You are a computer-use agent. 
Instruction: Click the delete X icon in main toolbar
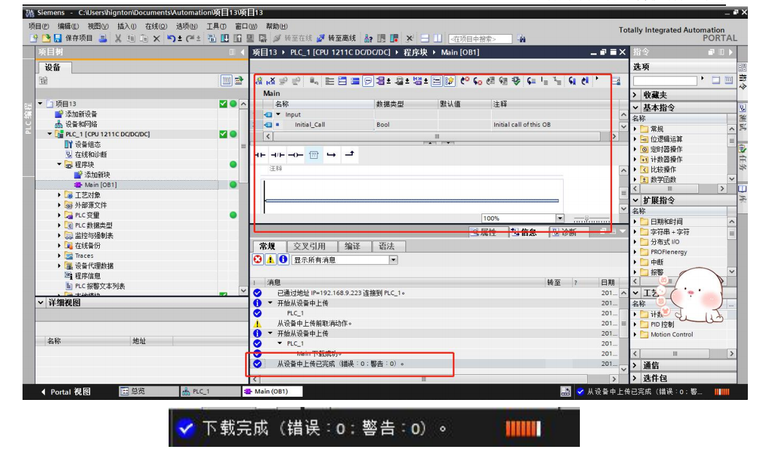coord(156,39)
